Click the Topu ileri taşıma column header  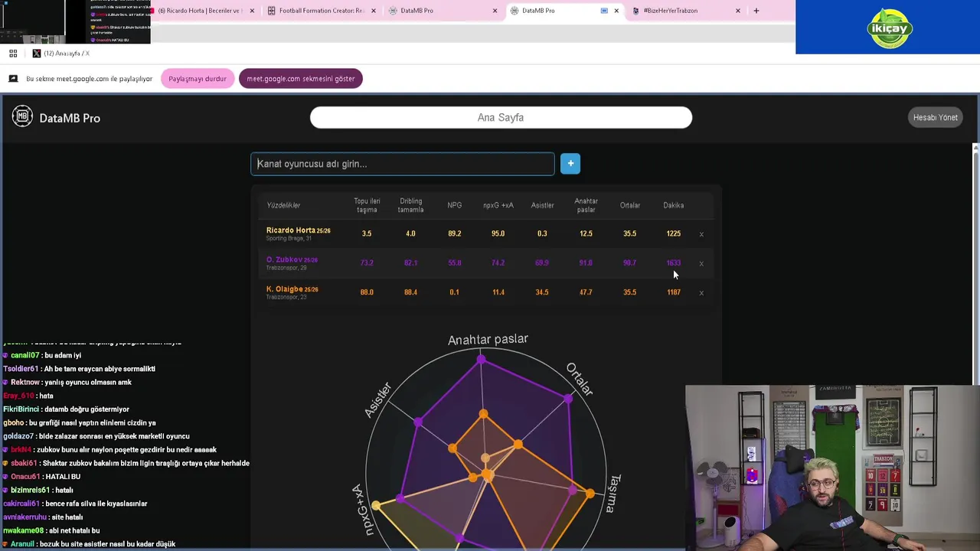point(367,205)
